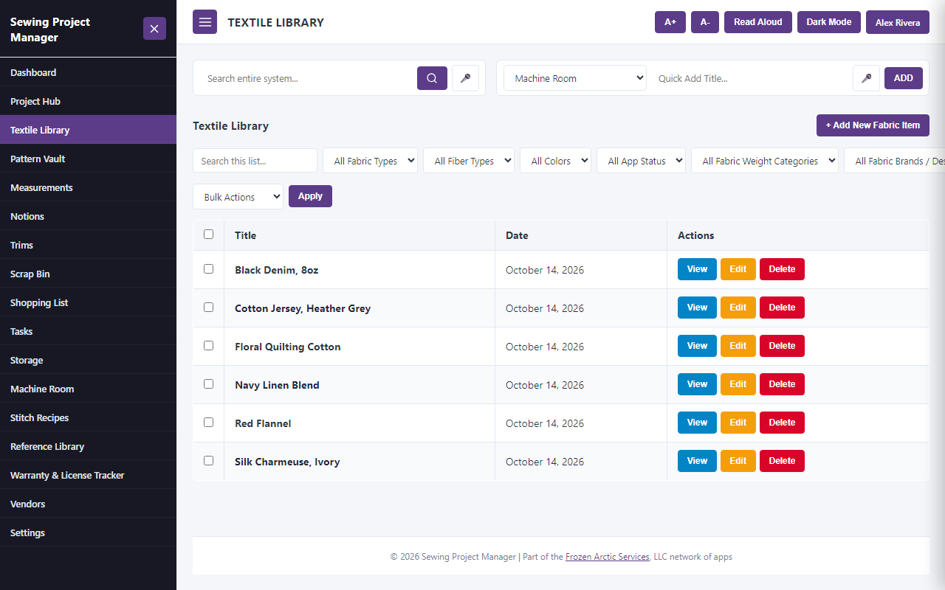Increase font size with A+
The width and height of the screenshot is (945, 590).
pos(670,22)
